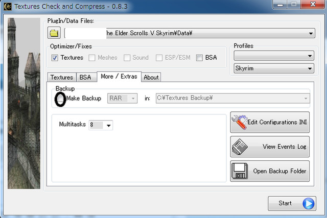Click the Make Backup label text
Screen dimensions: 327x218
click(84, 99)
